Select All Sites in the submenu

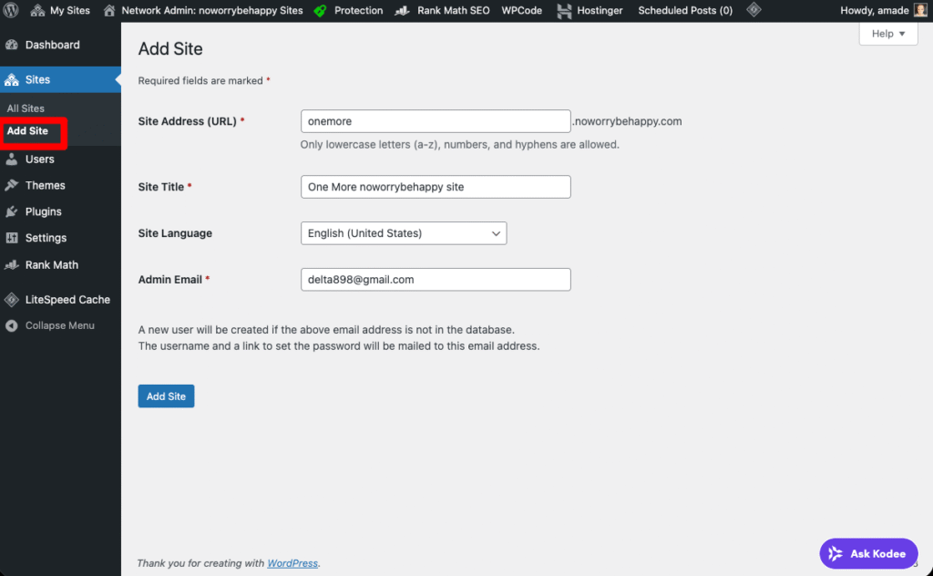pyautogui.click(x=26, y=108)
